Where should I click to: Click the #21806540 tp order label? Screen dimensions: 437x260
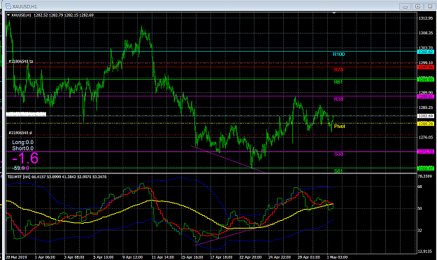[20, 62]
